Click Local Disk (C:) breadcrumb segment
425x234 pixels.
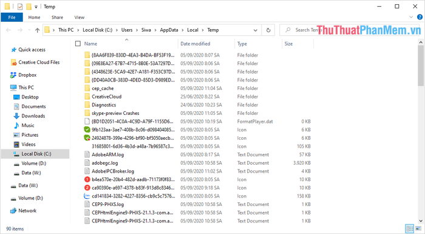click(97, 30)
